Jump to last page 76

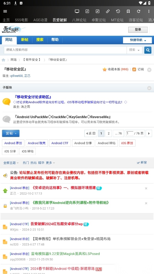point(119,133)
